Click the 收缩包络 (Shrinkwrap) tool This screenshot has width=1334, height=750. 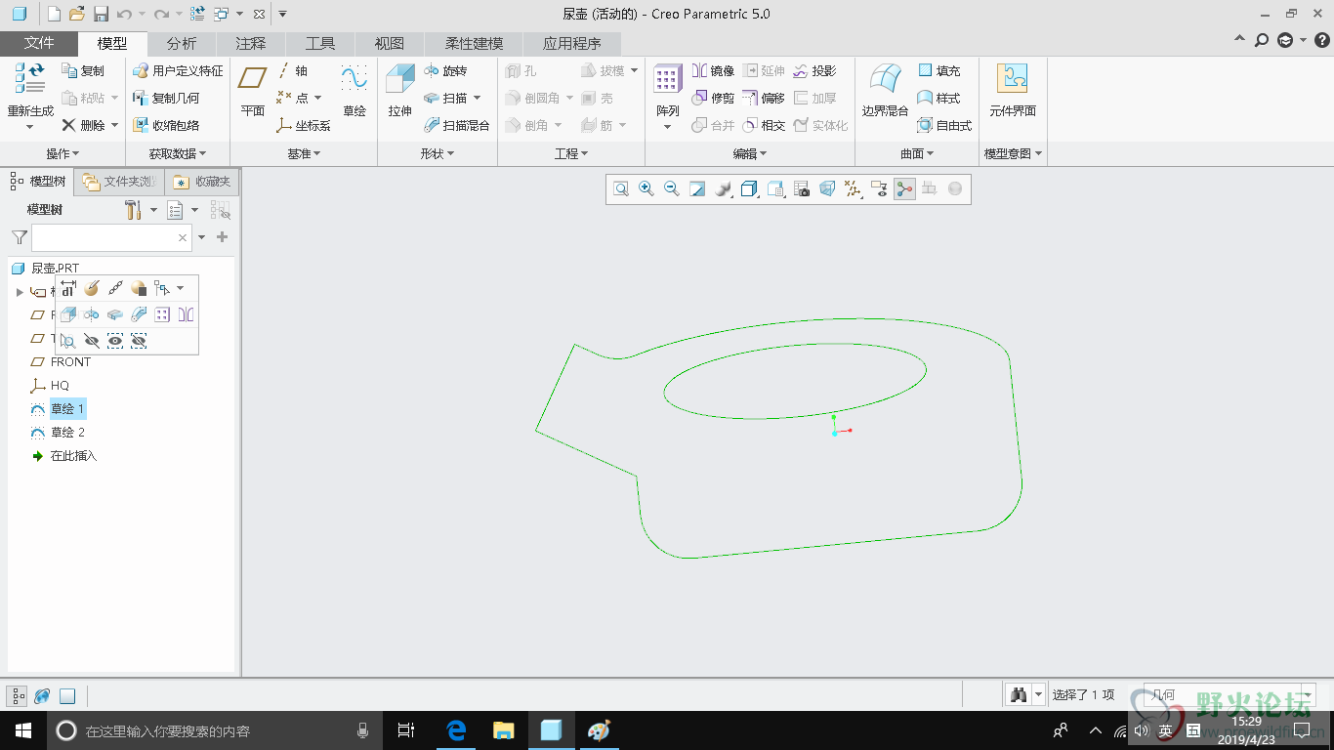tap(166, 126)
